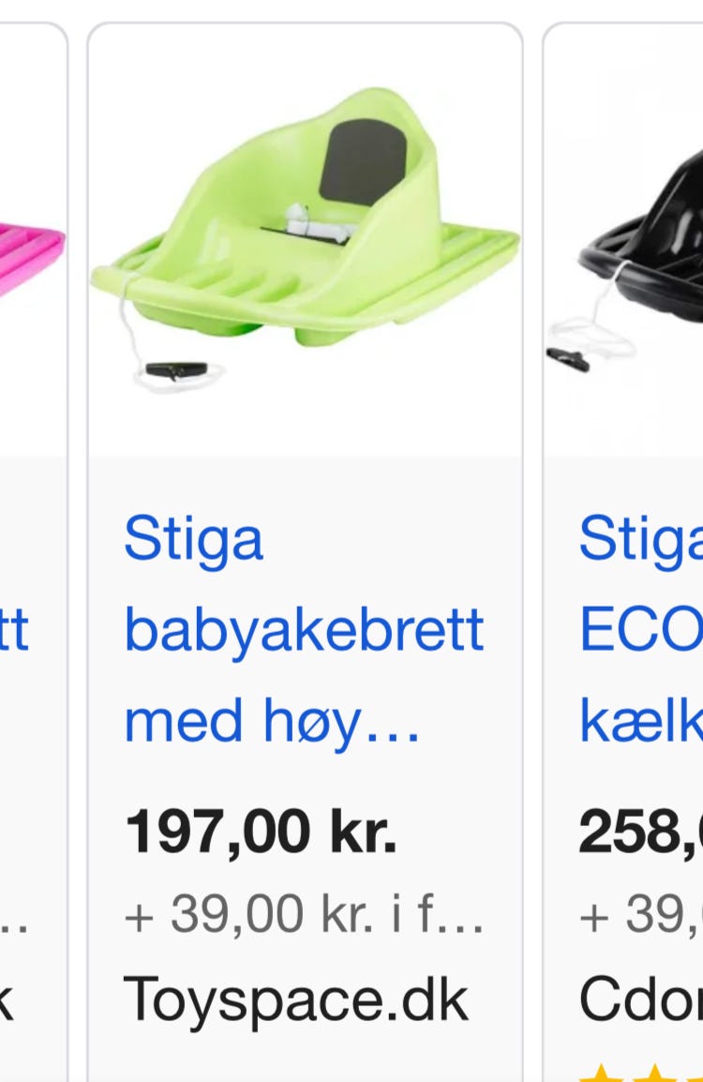This screenshot has height=1082, width=703.
Task: Click the black pull handle on the black sled's rope
Action: tap(568, 359)
